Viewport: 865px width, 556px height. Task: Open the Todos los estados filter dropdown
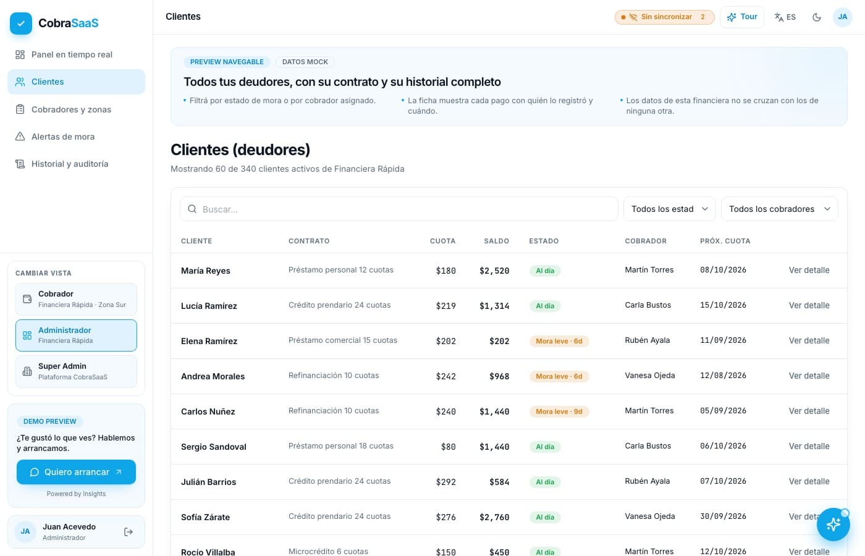670,209
